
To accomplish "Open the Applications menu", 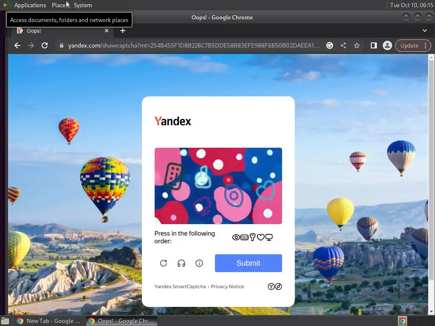I will coord(30,5).
